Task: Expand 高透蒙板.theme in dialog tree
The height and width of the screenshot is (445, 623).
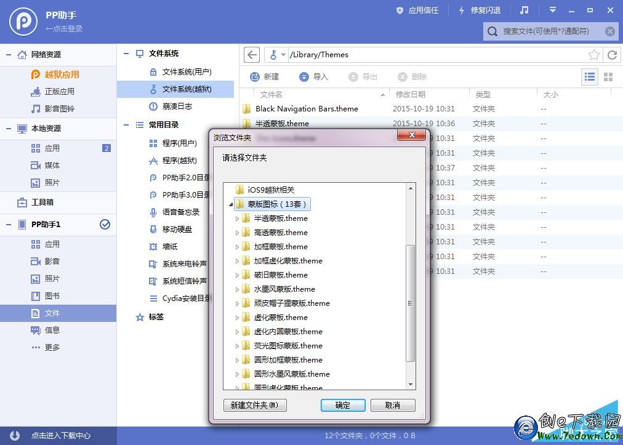Action: [237, 233]
